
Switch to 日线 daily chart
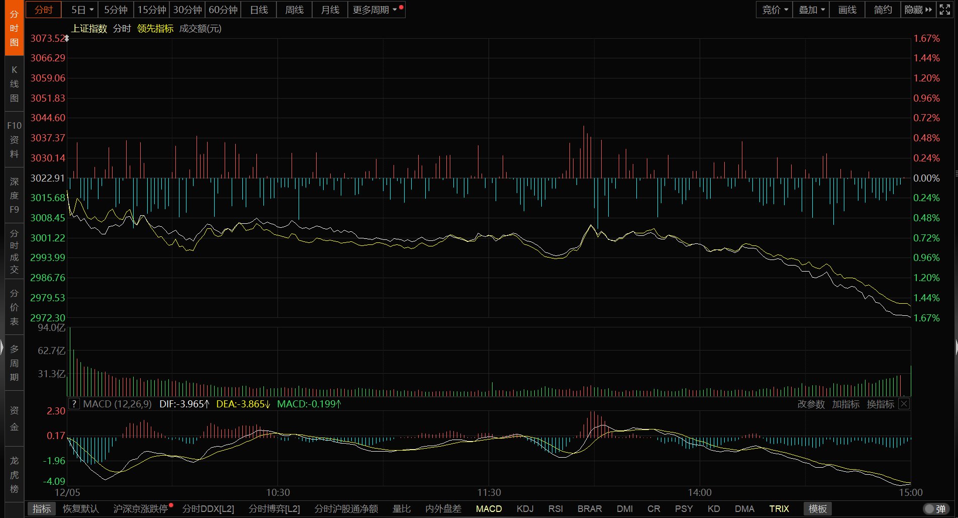(x=259, y=10)
